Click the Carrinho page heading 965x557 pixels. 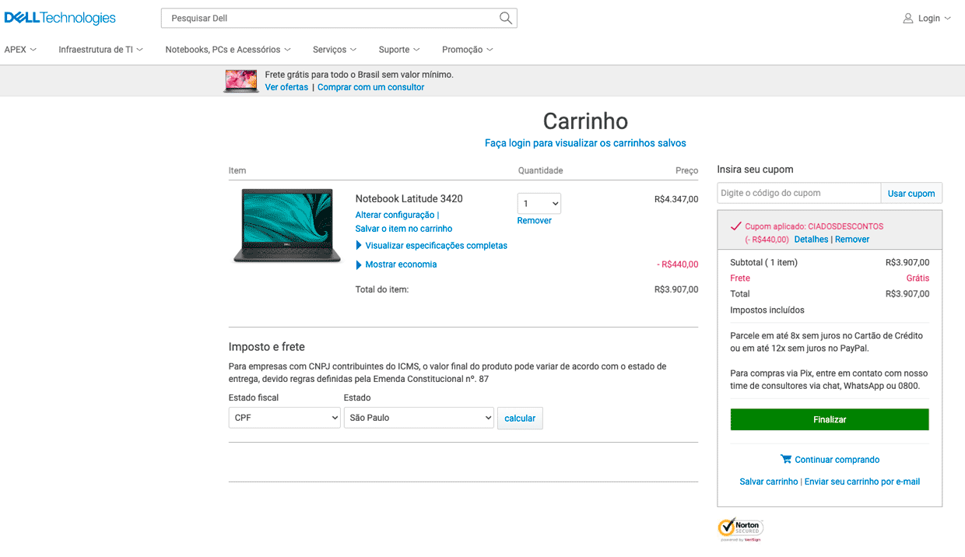click(x=585, y=121)
